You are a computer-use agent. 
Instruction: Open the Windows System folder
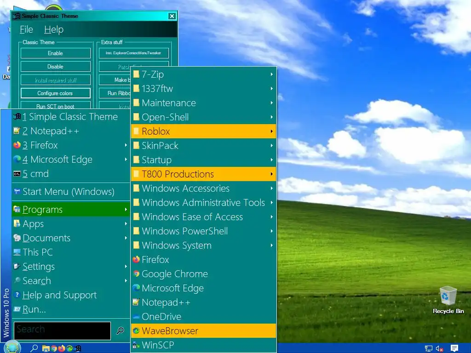(204, 245)
